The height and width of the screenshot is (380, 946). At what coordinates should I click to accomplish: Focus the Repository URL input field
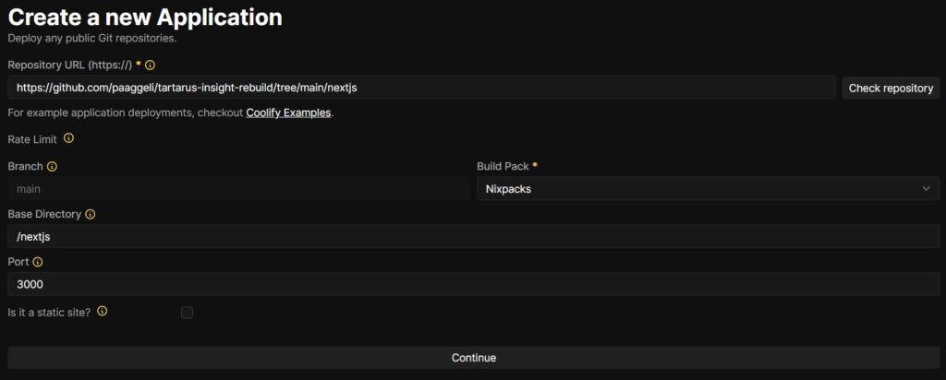[x=421, y=88]
